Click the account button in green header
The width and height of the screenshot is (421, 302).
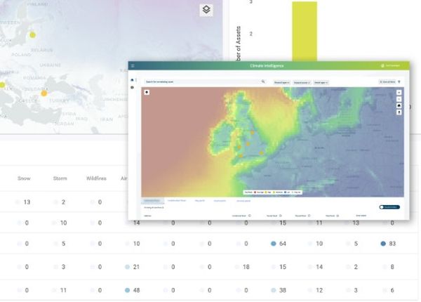(x=391, y=65)
